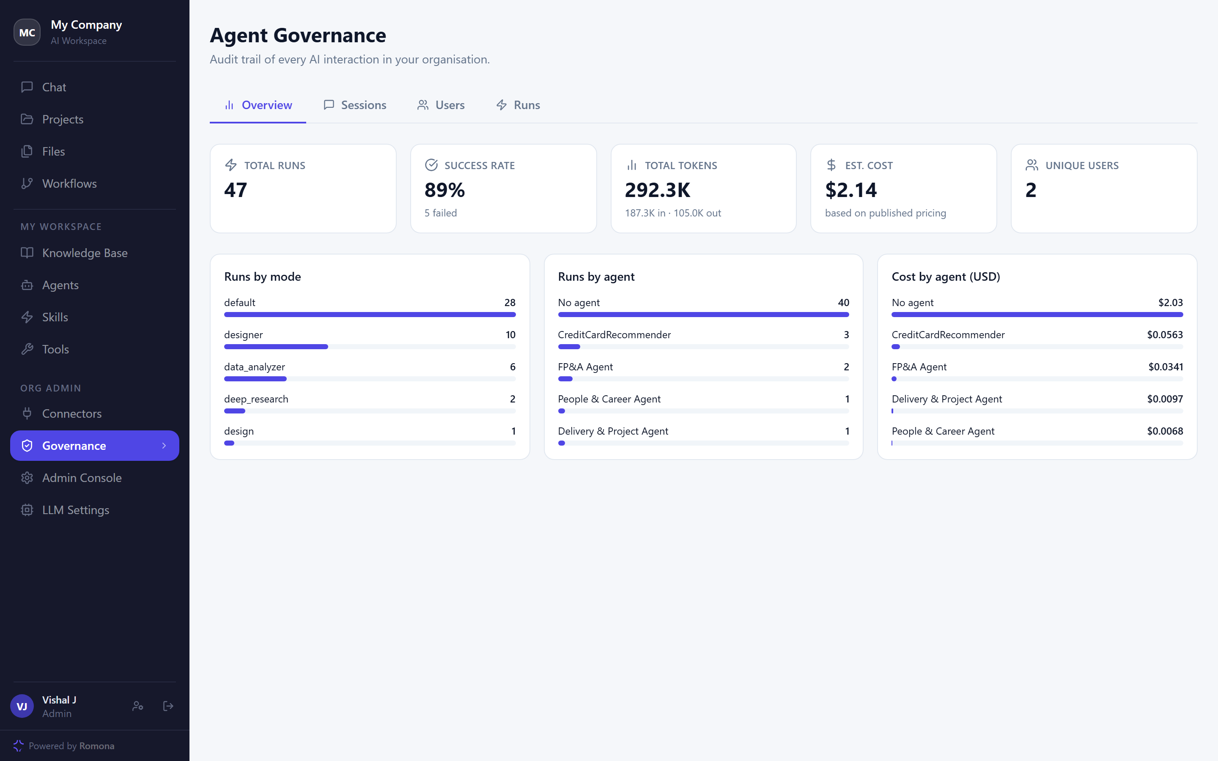Click the VJ user avatar
Image resolution: width=1218 pixels, height=761 pixels.
(22, 706)
